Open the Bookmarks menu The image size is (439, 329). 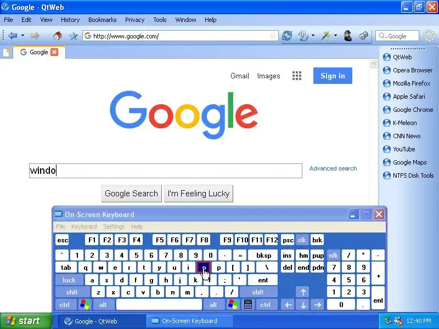pyautogui.click(x=103, y=20)
